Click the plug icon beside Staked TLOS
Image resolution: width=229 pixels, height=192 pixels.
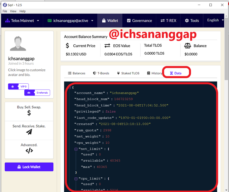[x=118, y=73]
